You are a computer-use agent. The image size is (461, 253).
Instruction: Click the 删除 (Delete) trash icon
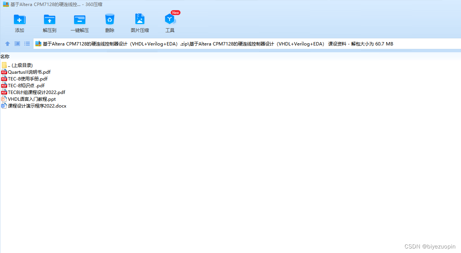point(110,19)
